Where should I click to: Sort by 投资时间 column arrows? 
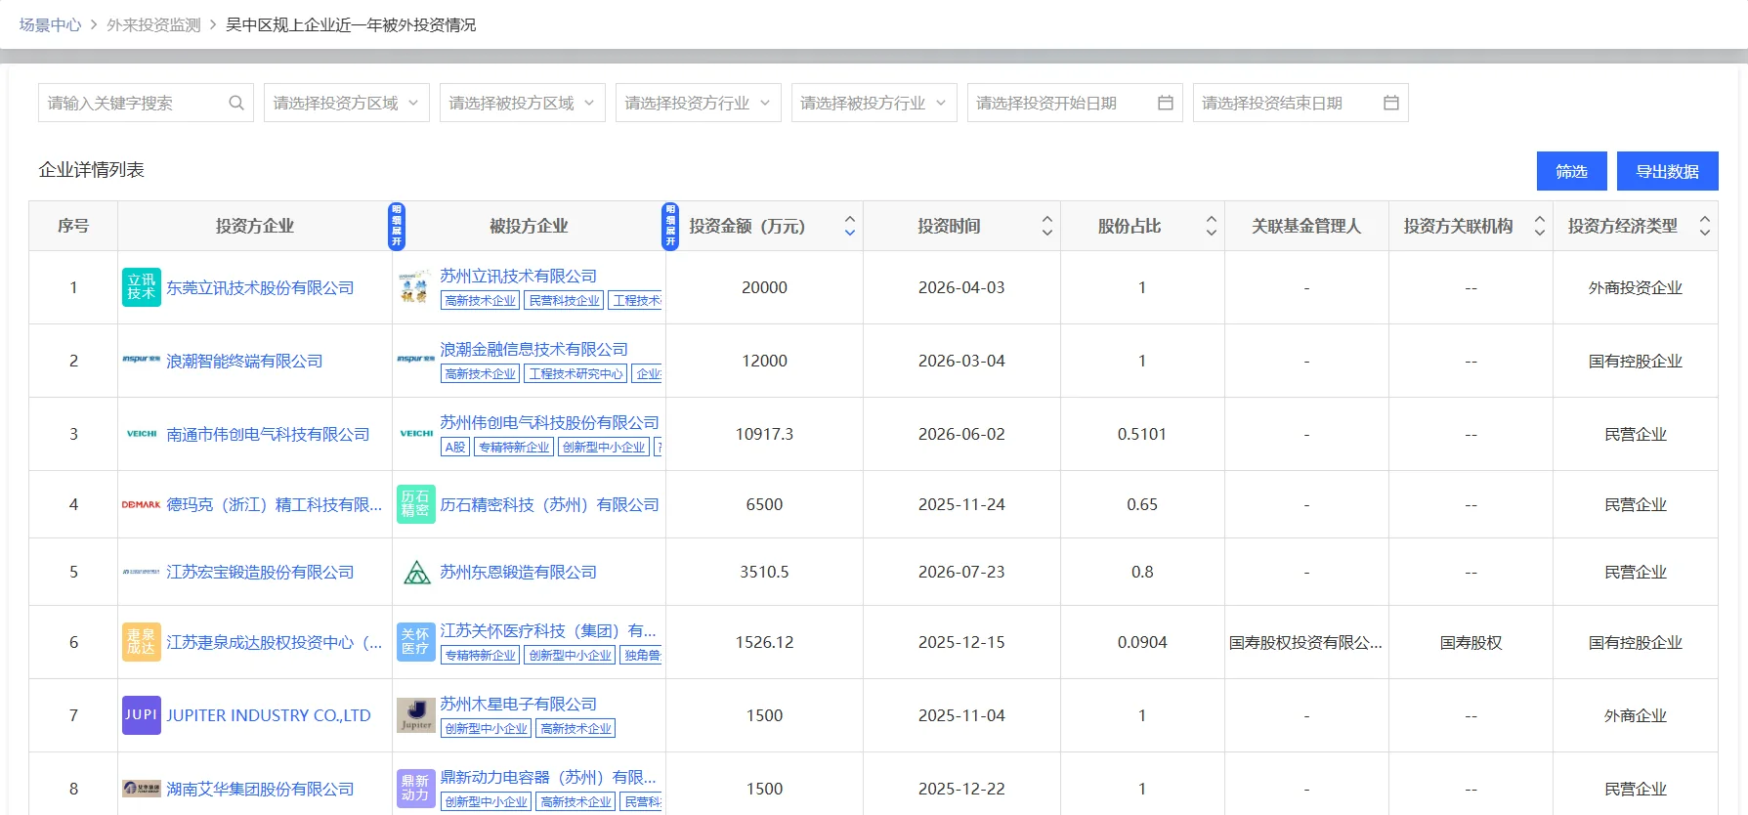click(1047, 226)
